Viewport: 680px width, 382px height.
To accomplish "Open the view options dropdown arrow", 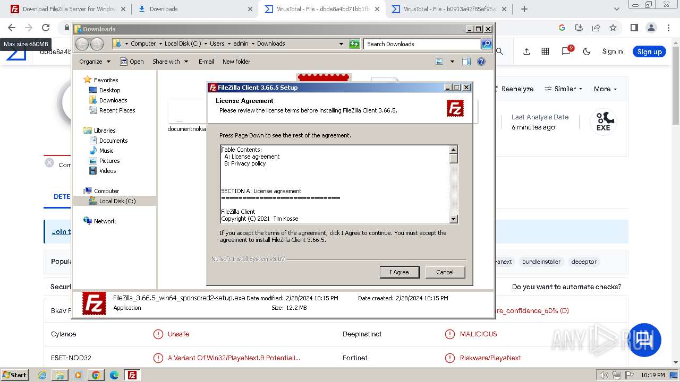I will coord(452,62).
